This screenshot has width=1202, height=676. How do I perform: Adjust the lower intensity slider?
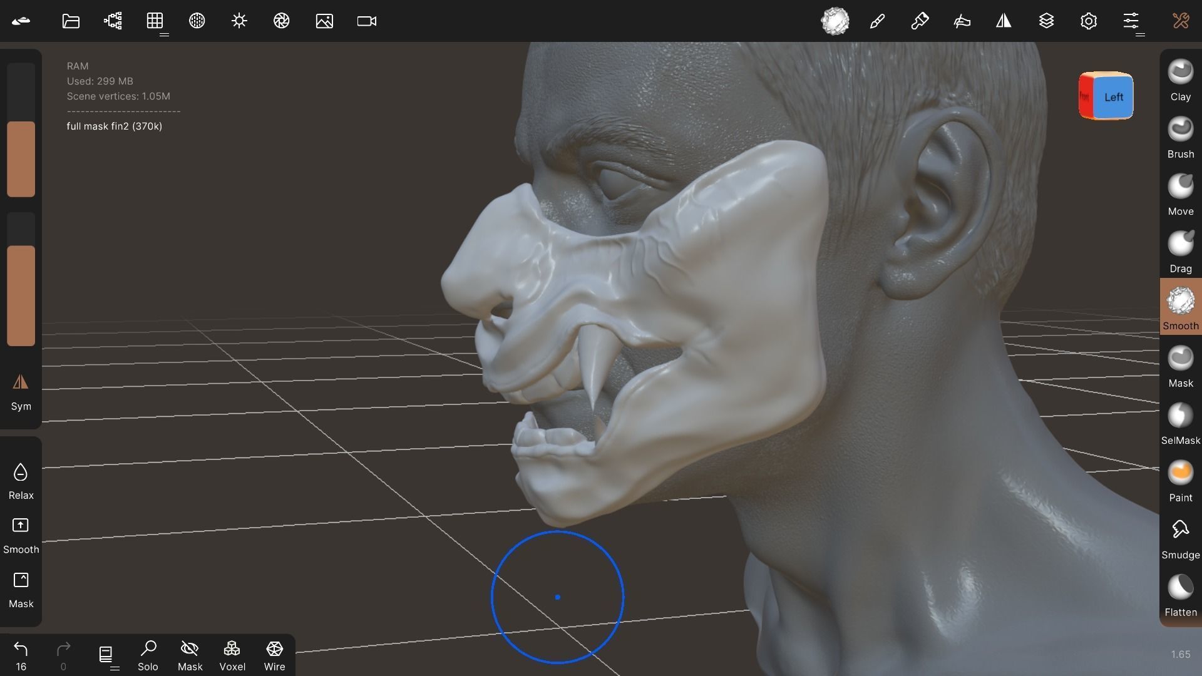[21, 279]
